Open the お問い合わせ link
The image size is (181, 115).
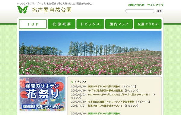(136, 5)
